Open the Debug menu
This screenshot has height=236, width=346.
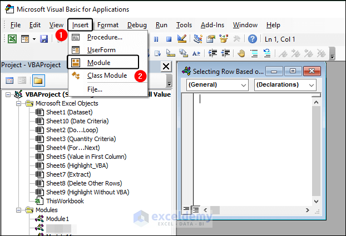point(137,25)
